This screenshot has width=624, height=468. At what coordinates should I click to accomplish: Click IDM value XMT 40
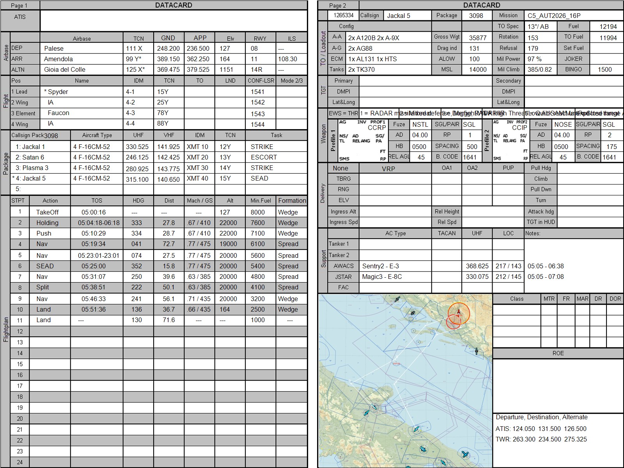pyautogui.click(x=199, y=178)
